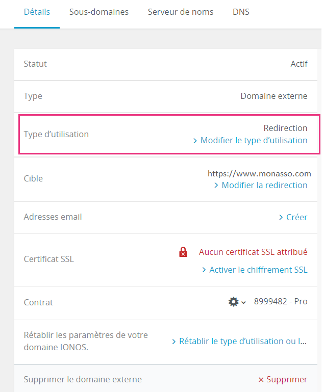The width and height of the screenshot is (324, 392).
Task: Click chevron icon before Modifier la redirection
Action: point(216,186)
